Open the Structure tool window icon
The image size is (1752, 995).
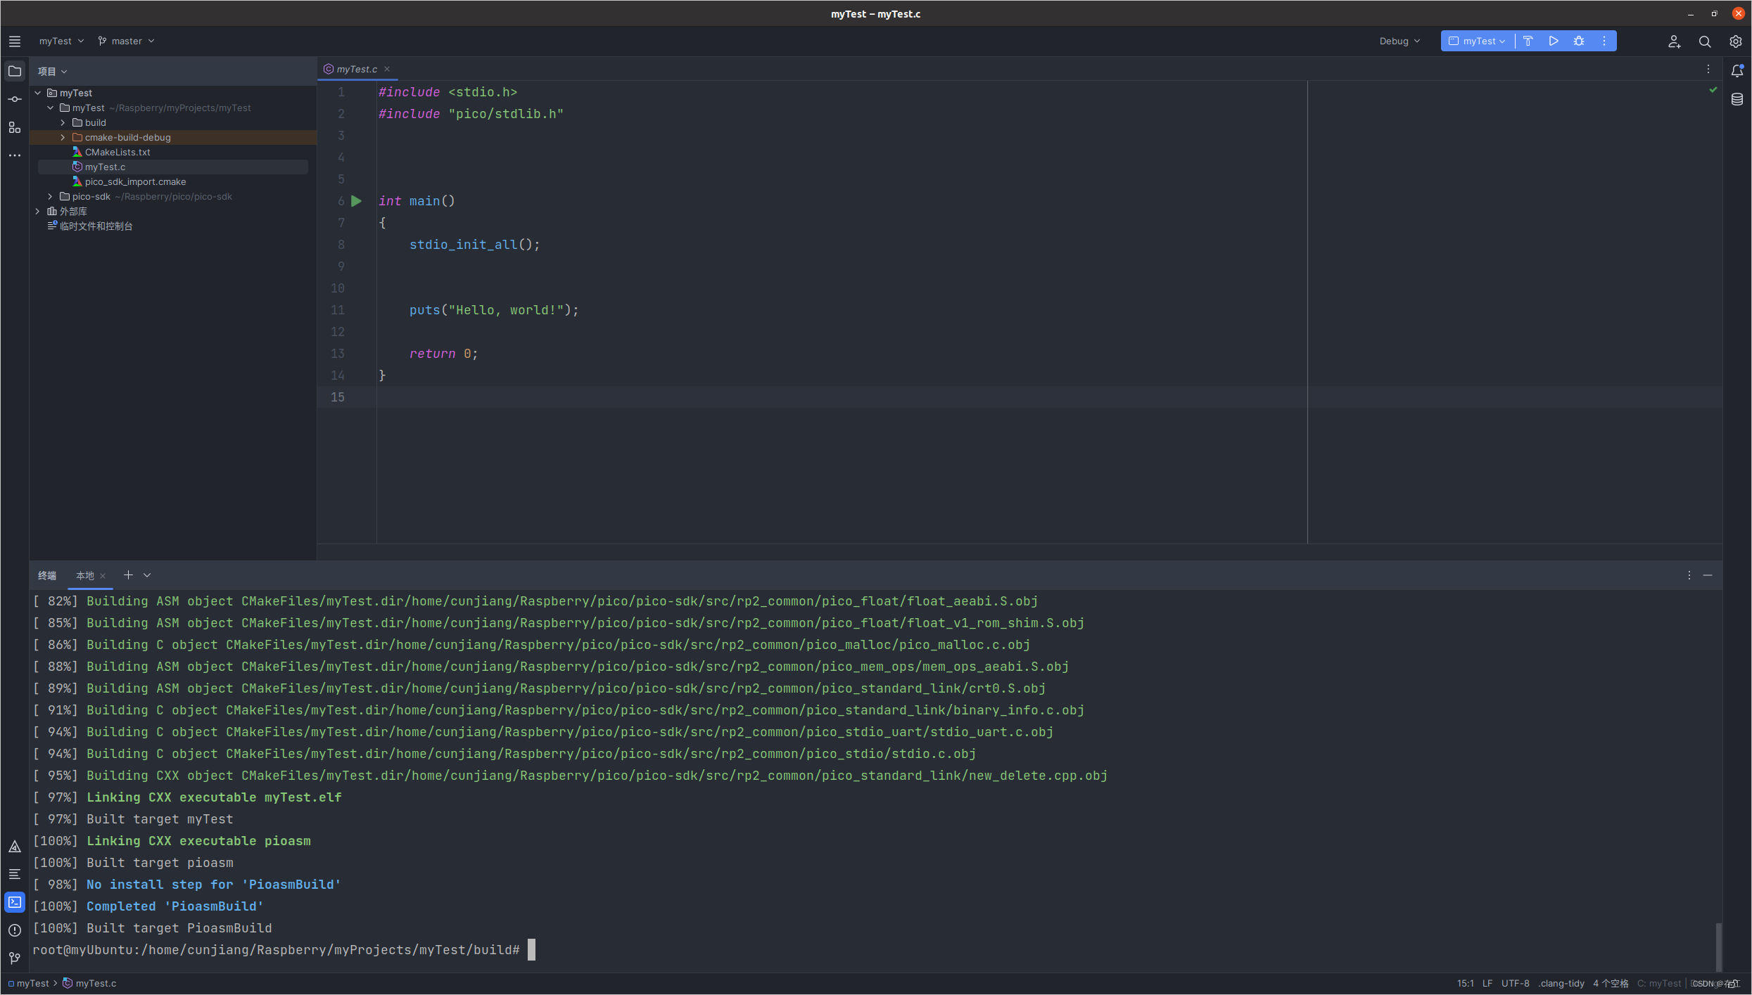[x=14, y=127]
